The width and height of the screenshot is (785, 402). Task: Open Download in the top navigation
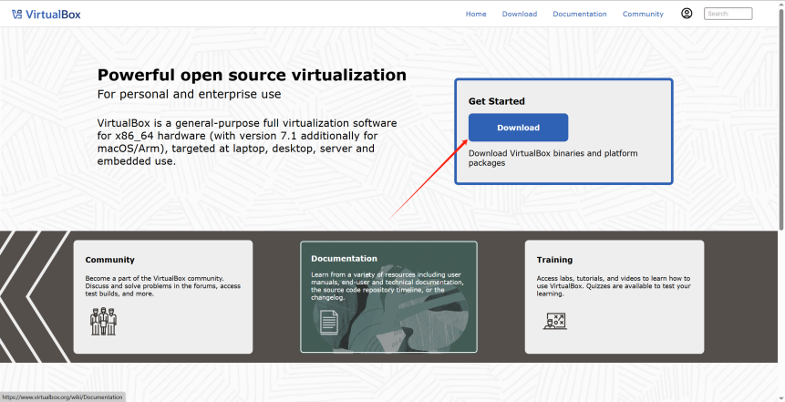519,14
